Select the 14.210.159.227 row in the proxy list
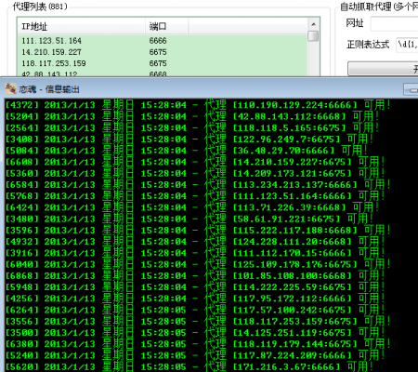 point(163,52)
